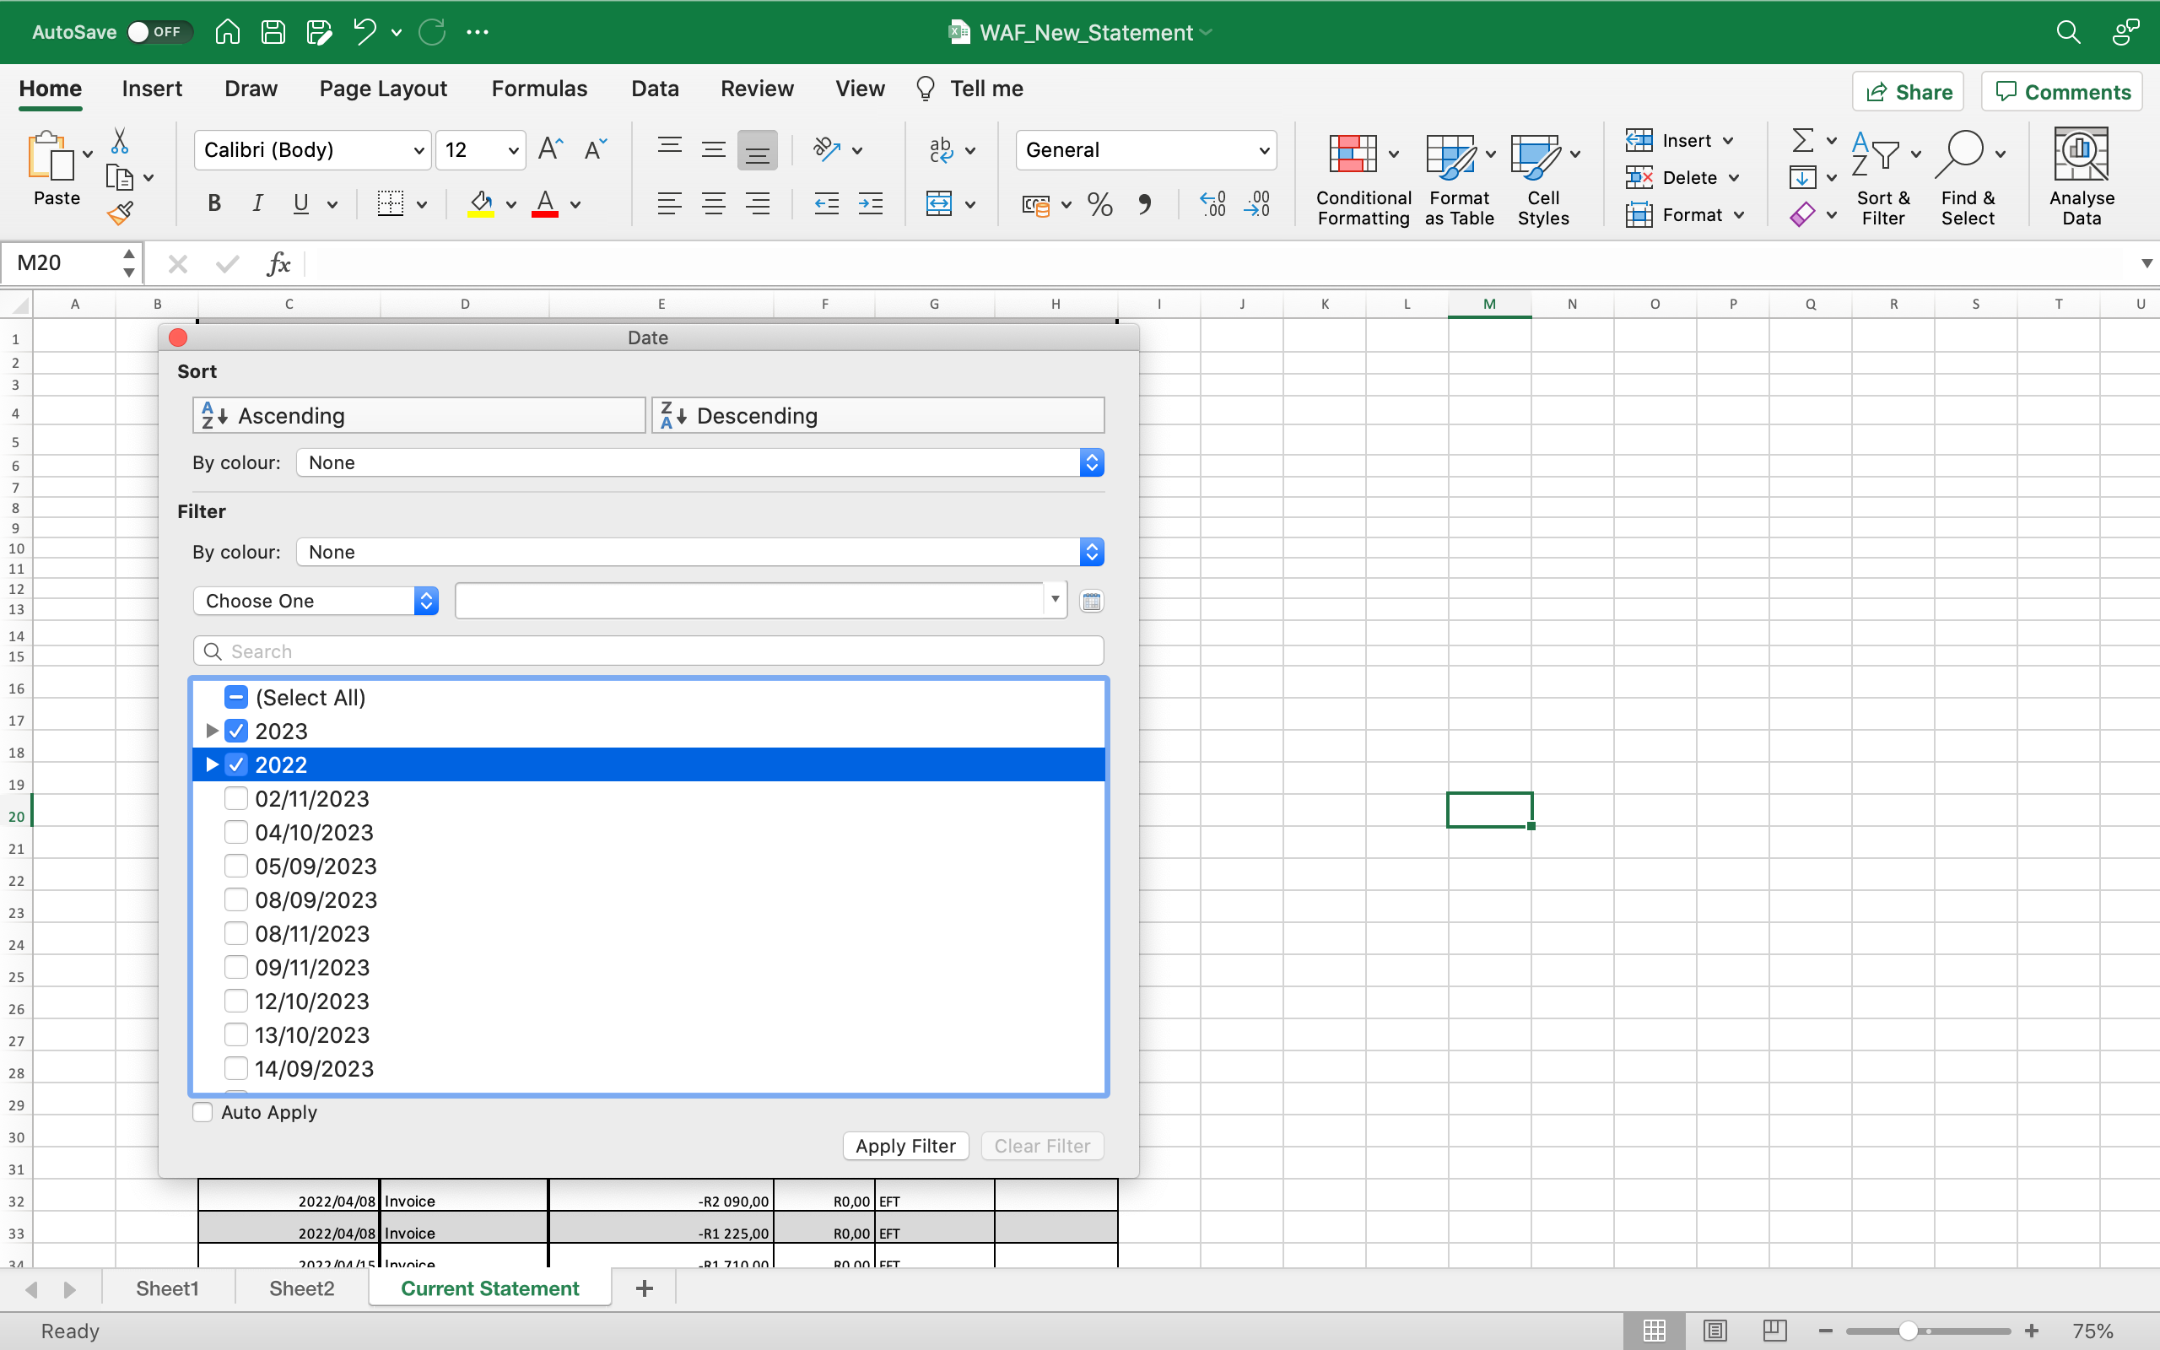Image resolution: width=2160 pixels, height=1350 pixels.
Task: Open the Choose One filter dropdown
Action: pyautogui.click(x=316, y=601)
